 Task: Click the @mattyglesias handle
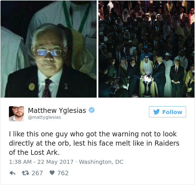click(x=44, y=117)
